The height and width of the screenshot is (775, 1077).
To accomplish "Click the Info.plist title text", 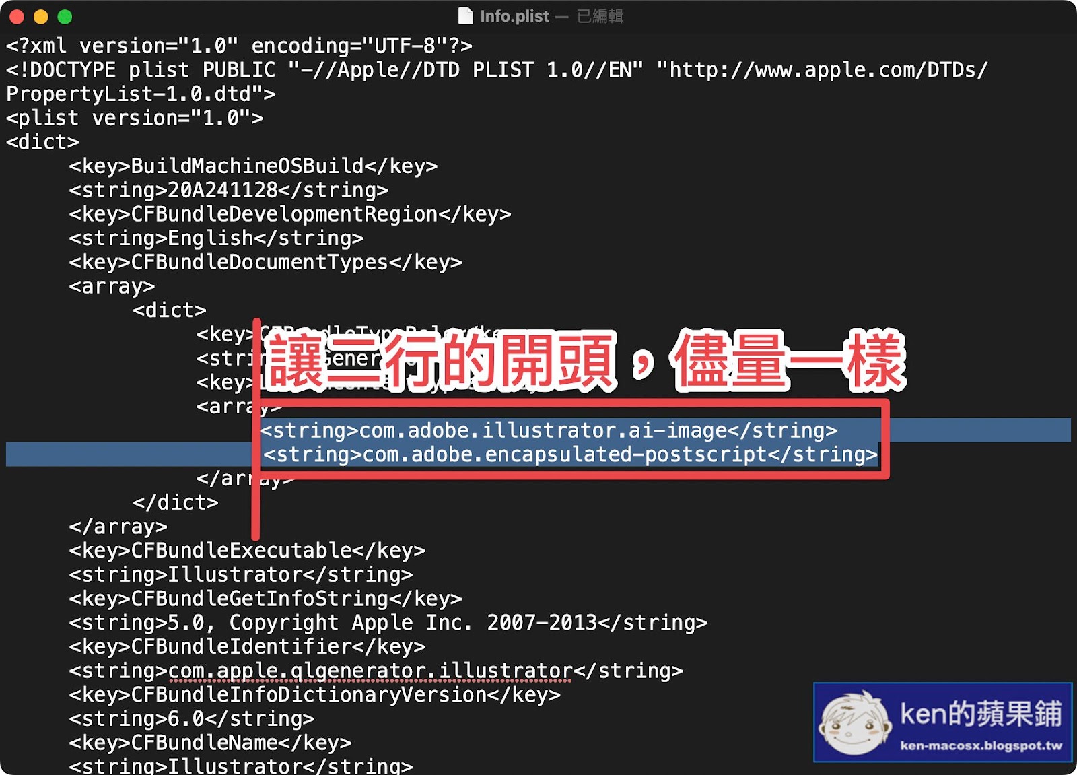I will [514, 16].
